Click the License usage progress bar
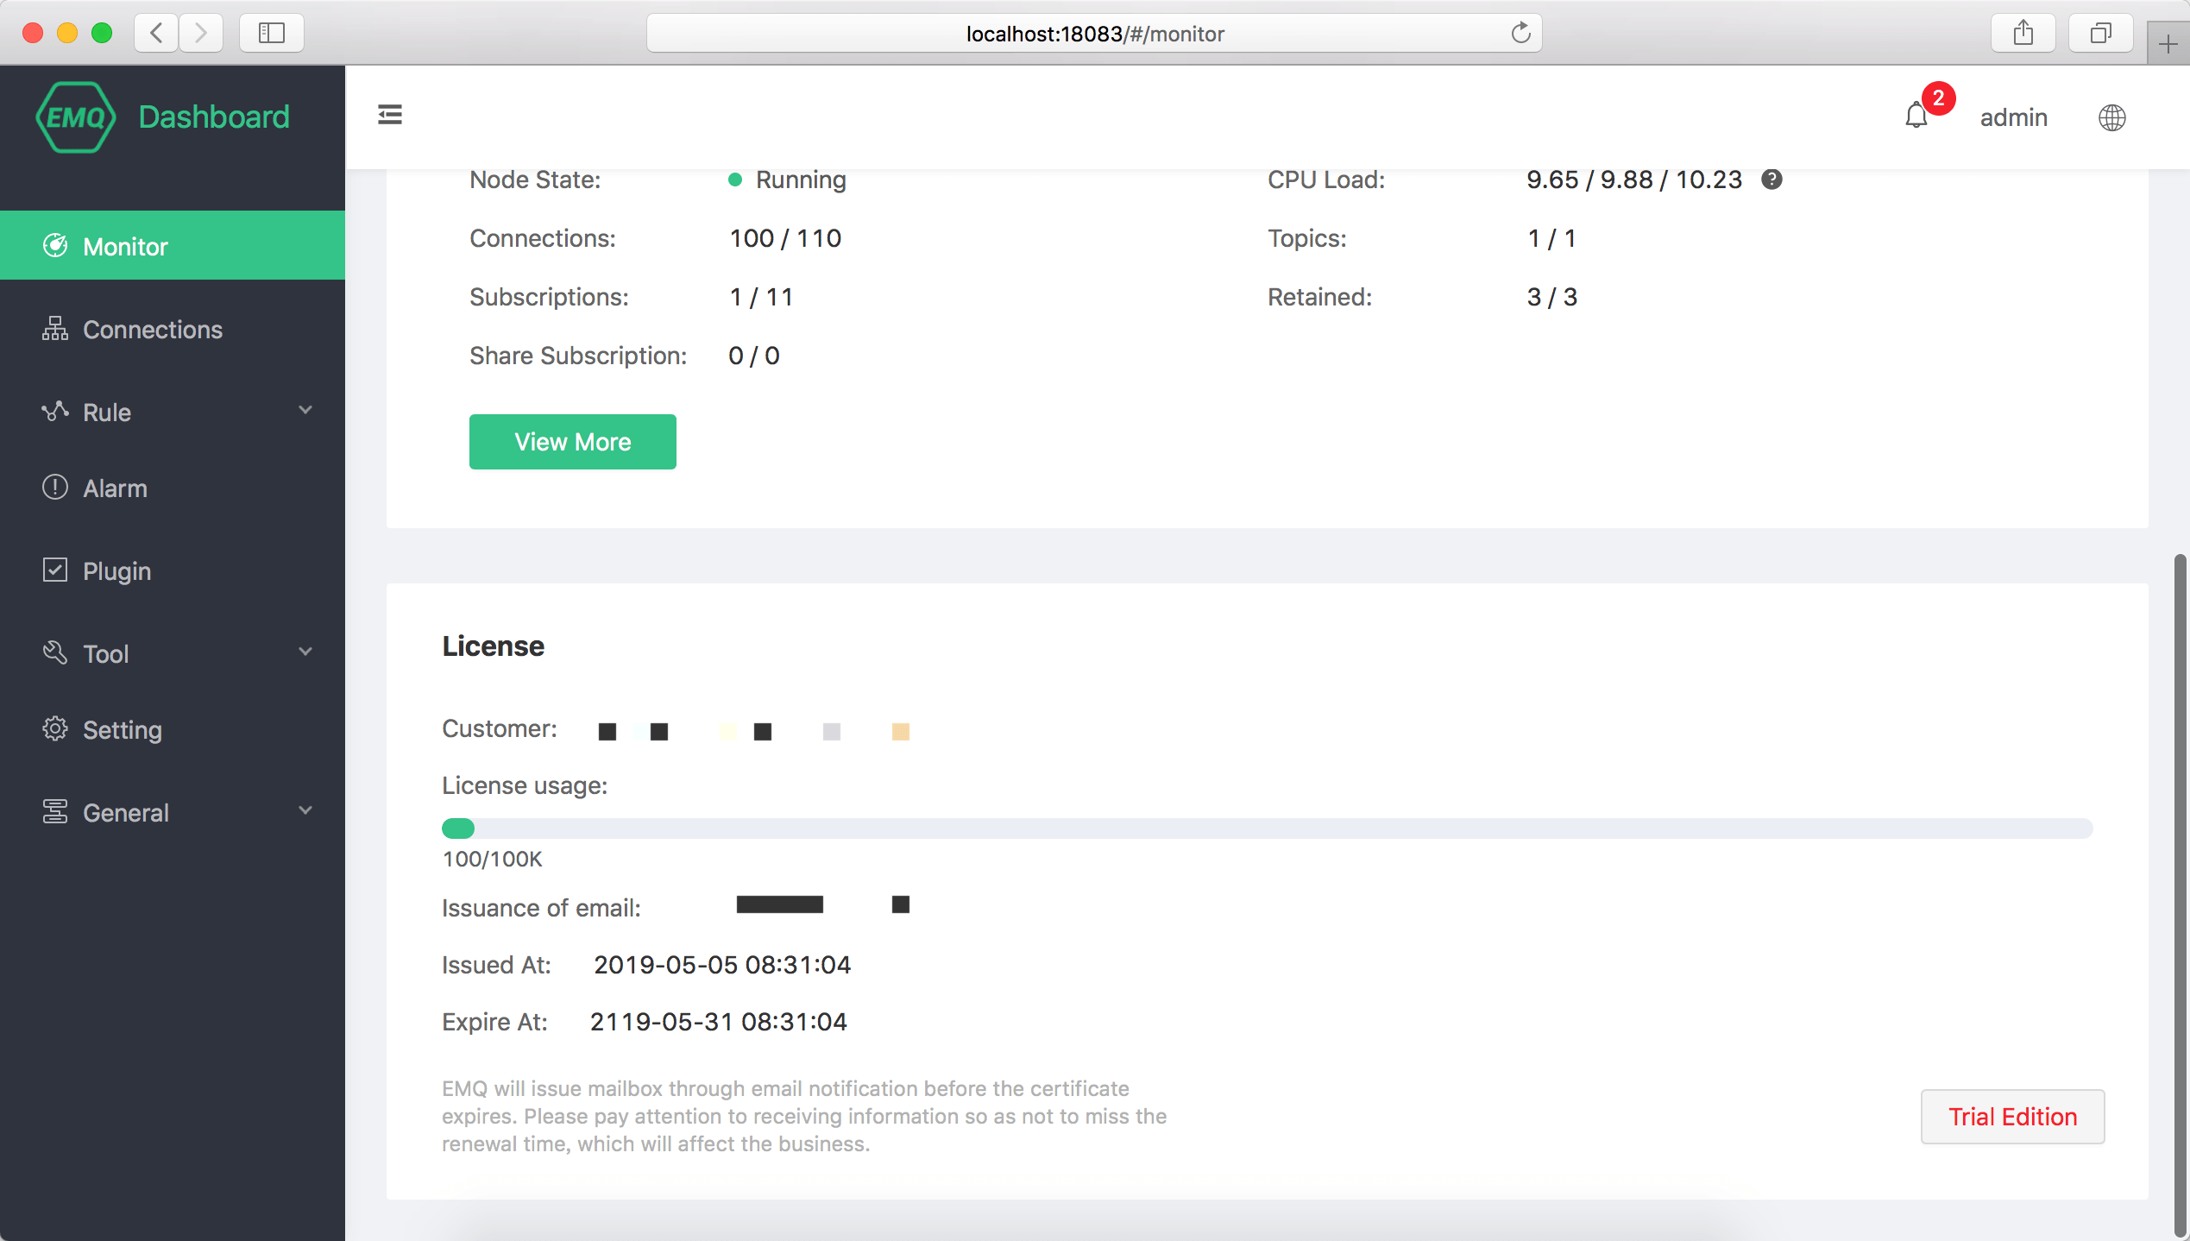This screenshot has width=2190, height=1241. point(1266,828)
